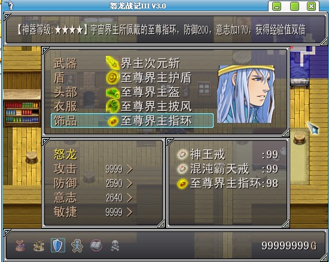Select the 武器 weapon slot row
329x262 pixels.
click(132, 63)
